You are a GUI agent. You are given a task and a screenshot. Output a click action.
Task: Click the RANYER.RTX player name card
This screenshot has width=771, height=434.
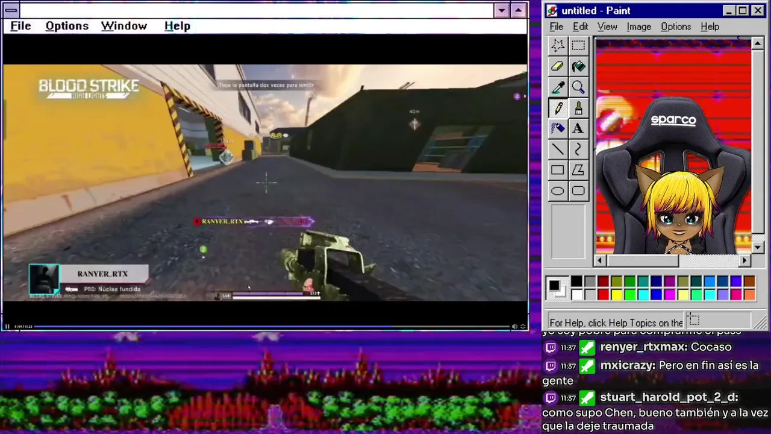[x=89, y=280]
